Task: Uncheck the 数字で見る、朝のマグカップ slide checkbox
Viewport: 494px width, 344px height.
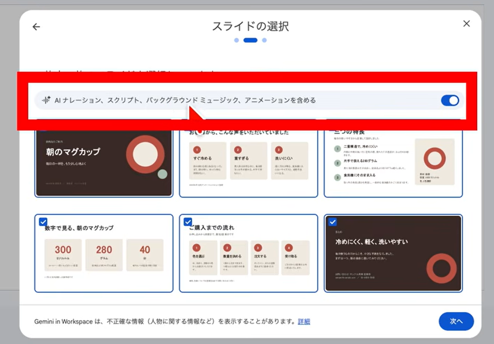Action: (x=43, y=222)
